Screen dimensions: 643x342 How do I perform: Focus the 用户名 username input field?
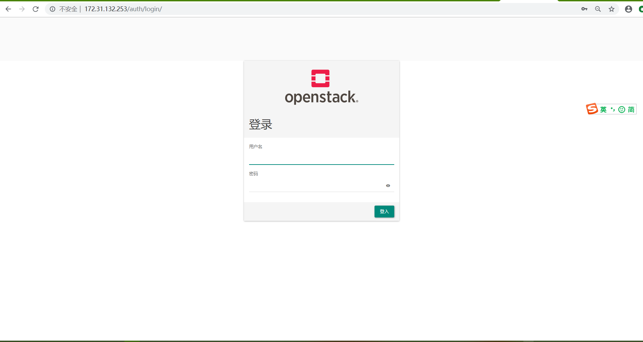click(x=321, y=157)
